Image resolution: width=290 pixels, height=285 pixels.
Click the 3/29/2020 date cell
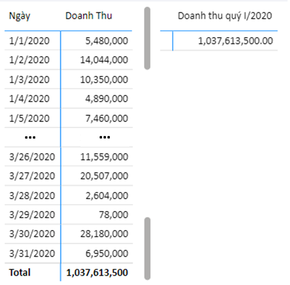(x=32, y=215)
